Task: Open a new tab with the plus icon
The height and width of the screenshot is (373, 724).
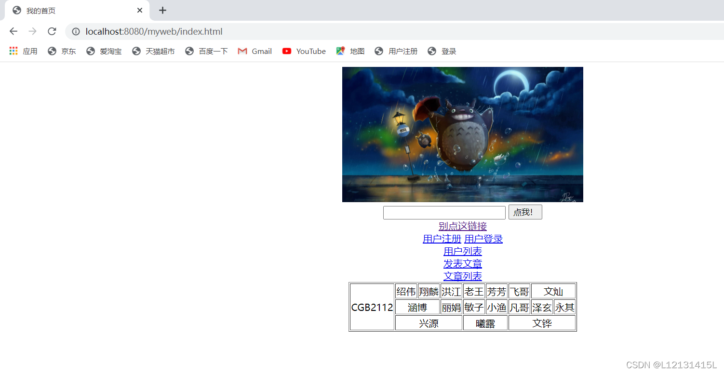Action: click(x=163, y=10)
